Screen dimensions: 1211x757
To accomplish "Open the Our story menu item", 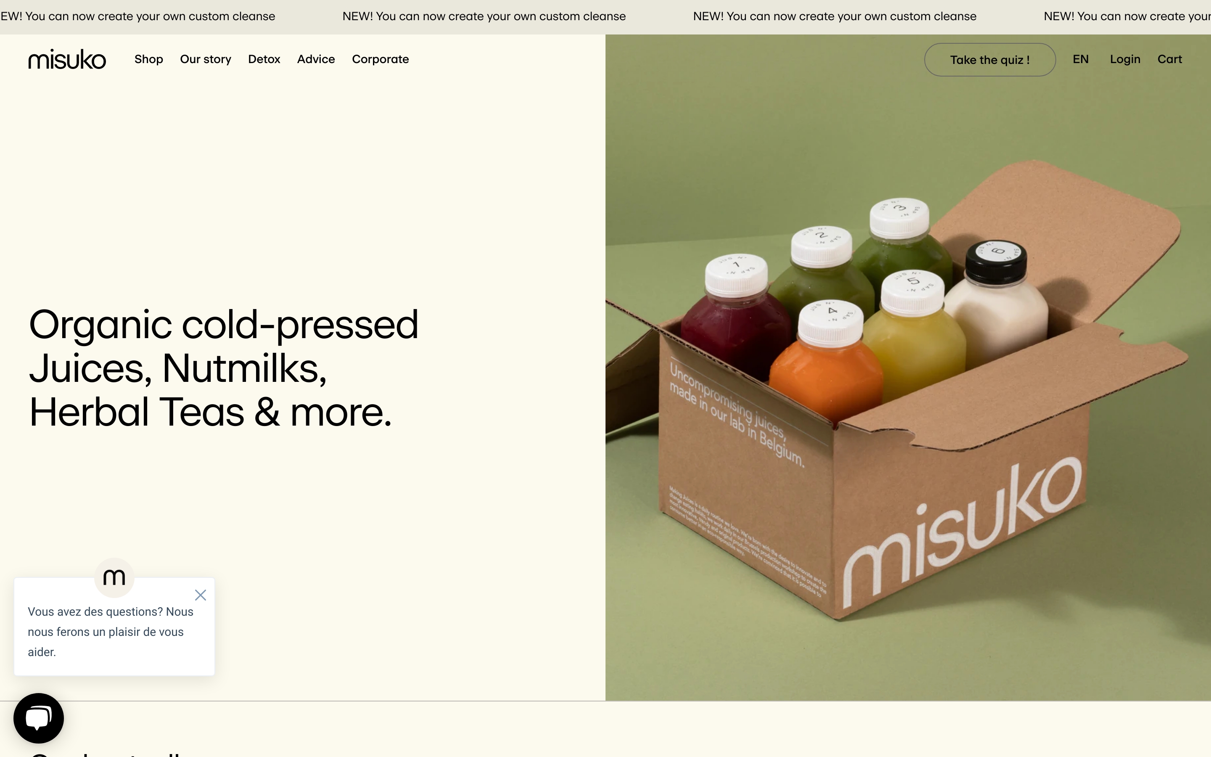I will click(x=206, y=59).
